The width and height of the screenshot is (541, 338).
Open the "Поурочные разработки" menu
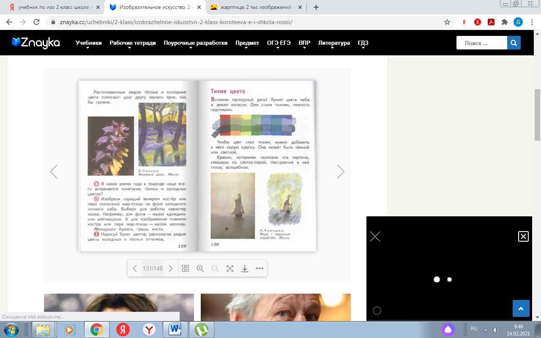pos(196,43)
